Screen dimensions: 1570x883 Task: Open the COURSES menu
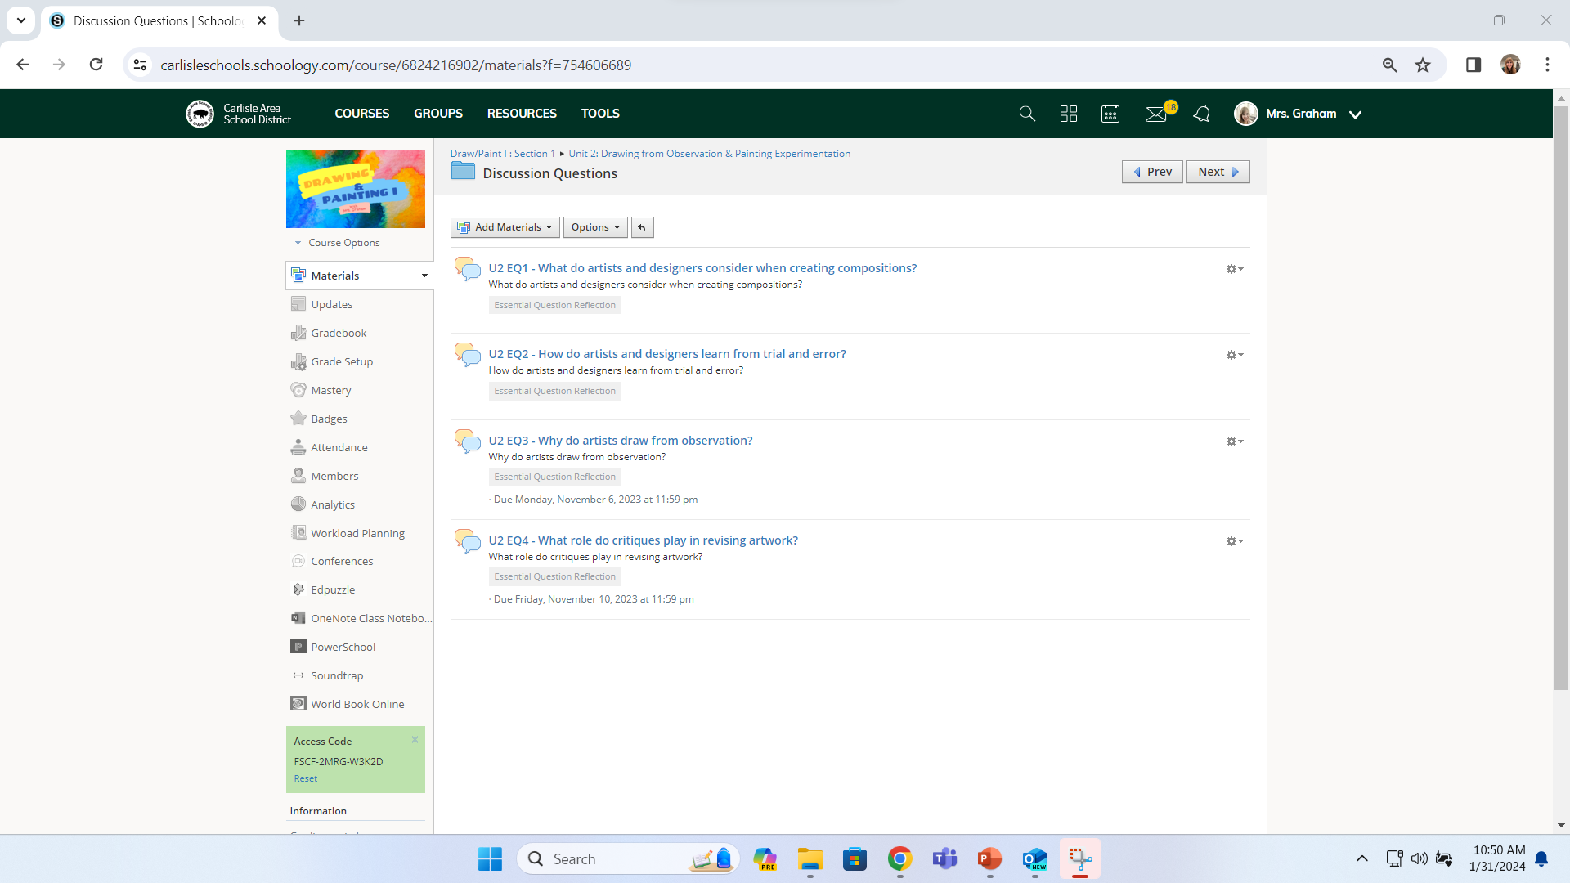[x=361, y=114]
